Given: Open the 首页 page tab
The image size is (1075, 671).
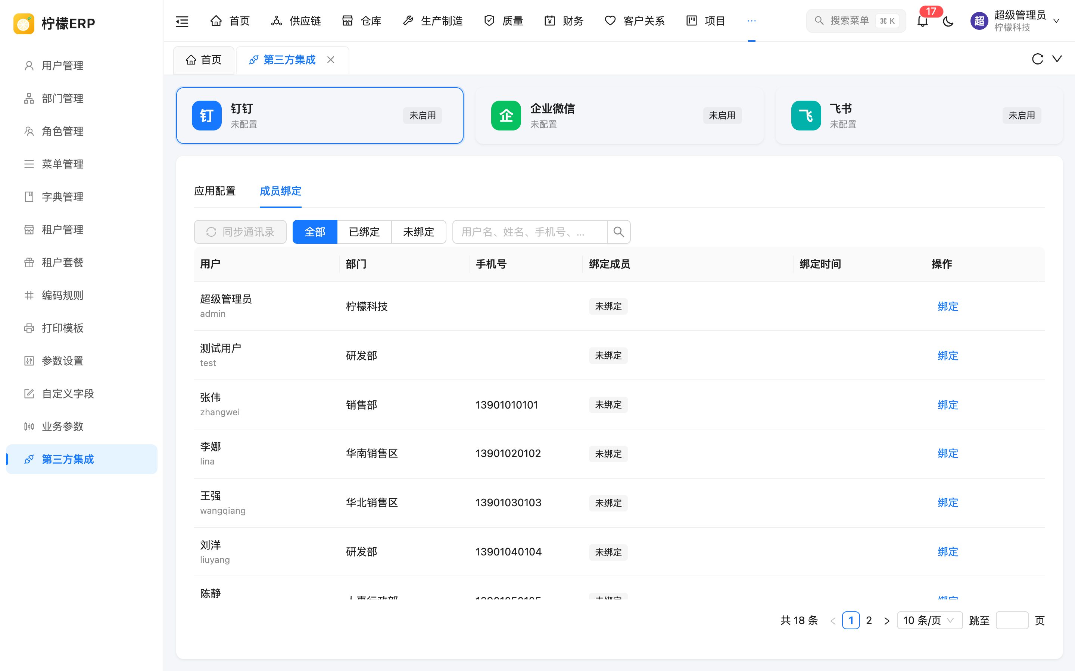Looking at the screenshot, I should tap(203, 60).
